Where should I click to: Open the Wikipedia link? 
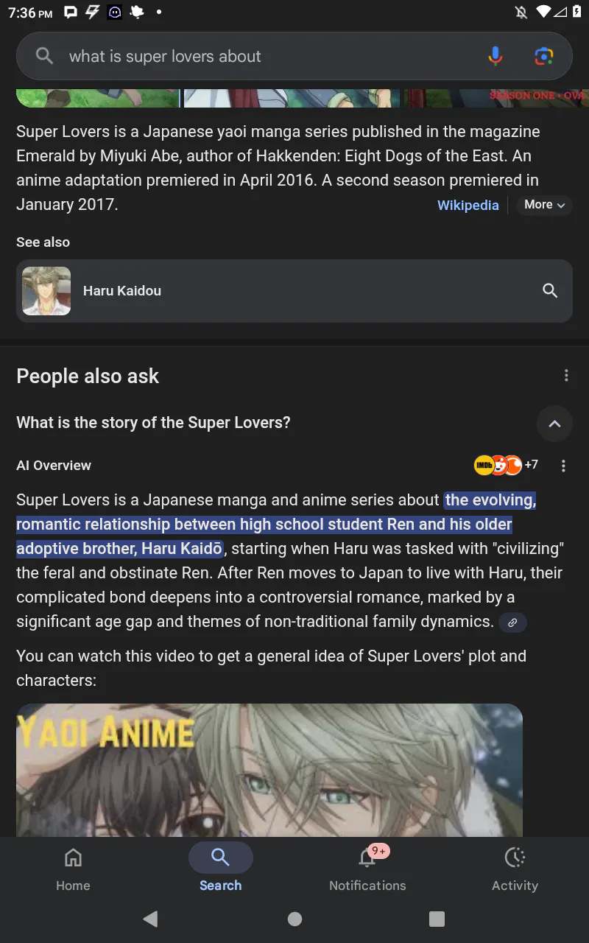pyautogui.click(x=468, y=206)
